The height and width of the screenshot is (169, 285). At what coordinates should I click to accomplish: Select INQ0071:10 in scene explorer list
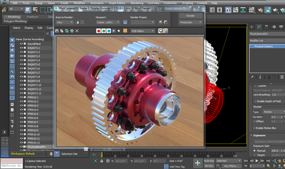(34, 85)
